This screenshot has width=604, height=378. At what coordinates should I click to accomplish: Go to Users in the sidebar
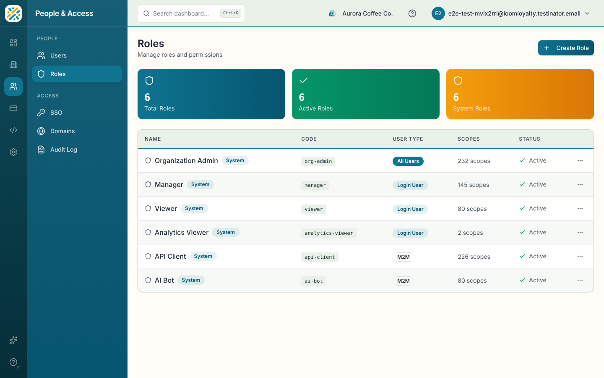click(77, 55)
